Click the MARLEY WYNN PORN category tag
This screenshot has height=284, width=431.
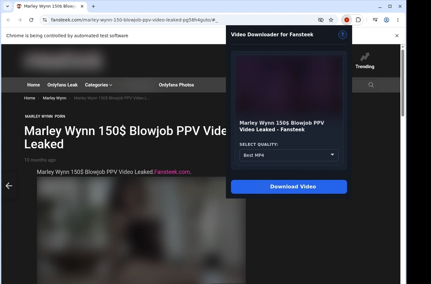pos(45,116)
